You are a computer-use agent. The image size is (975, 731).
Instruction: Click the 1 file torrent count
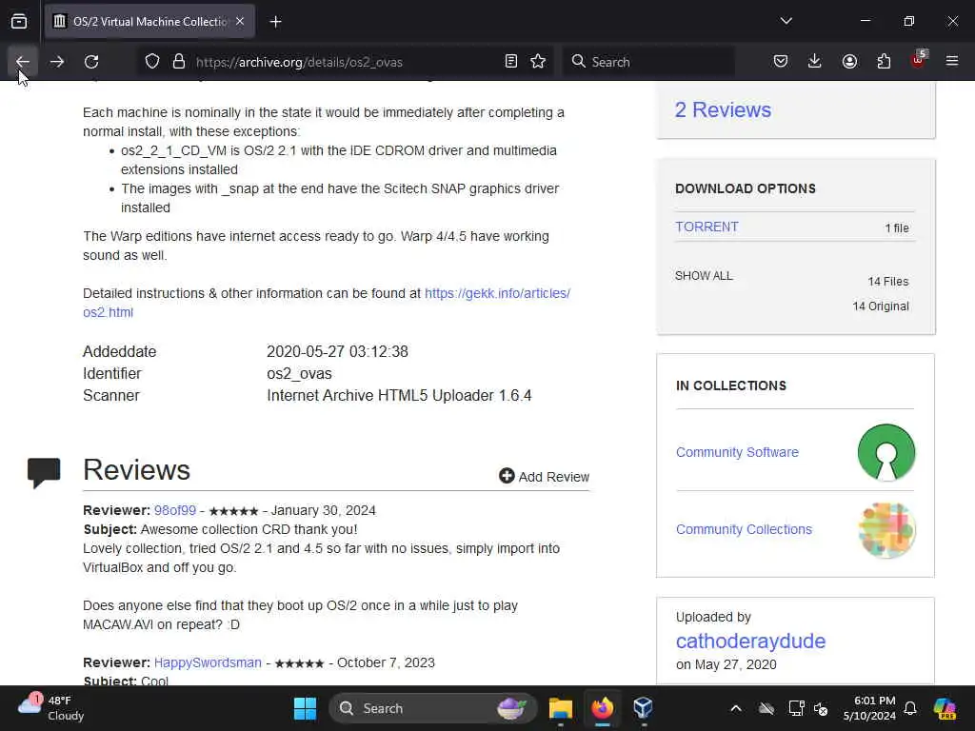pyautogui.click(x=897, y=228)
